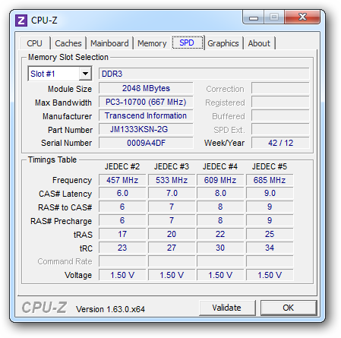Click tRC value 34
This screenshot has width=341, height=338.
coord(270,248)
